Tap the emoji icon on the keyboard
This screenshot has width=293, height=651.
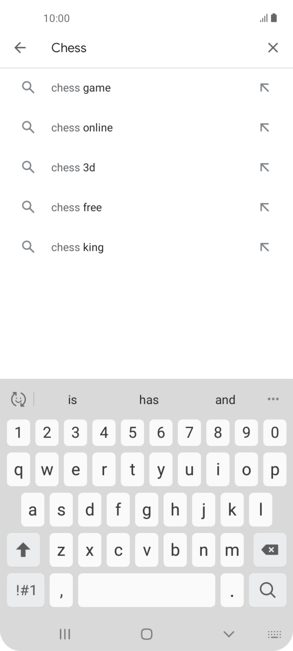pyautogui.click(x=18, y=400)
